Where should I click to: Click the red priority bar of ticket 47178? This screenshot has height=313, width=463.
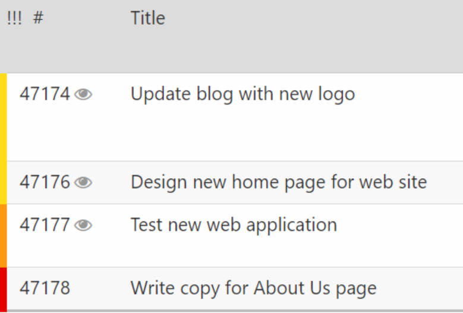(x=3, y=289)
